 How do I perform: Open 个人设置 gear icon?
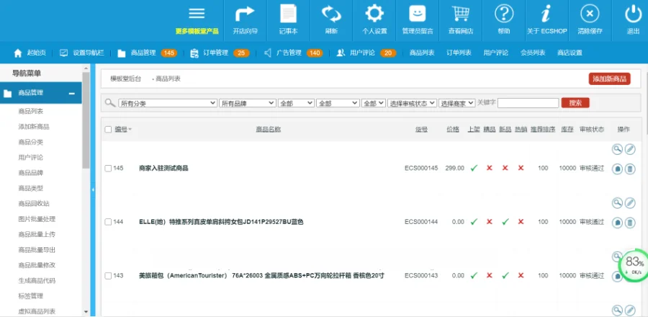pos(374,14)
